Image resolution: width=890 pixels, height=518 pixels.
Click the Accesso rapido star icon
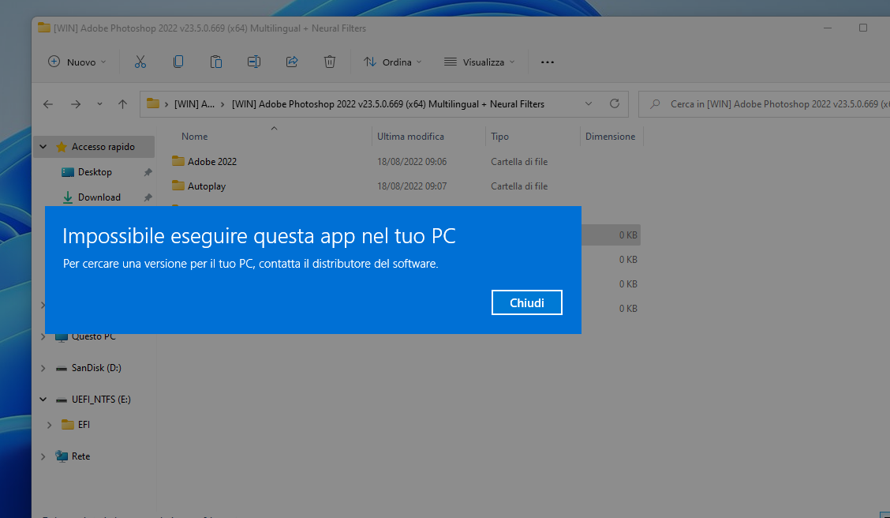pyautogui.click(x=62, y=147)
